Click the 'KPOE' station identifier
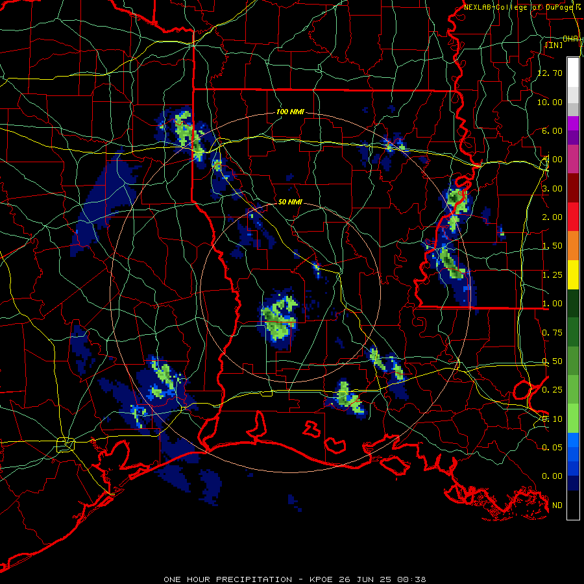The width and height of the screenshot is (584, 584). coord(321,579)
